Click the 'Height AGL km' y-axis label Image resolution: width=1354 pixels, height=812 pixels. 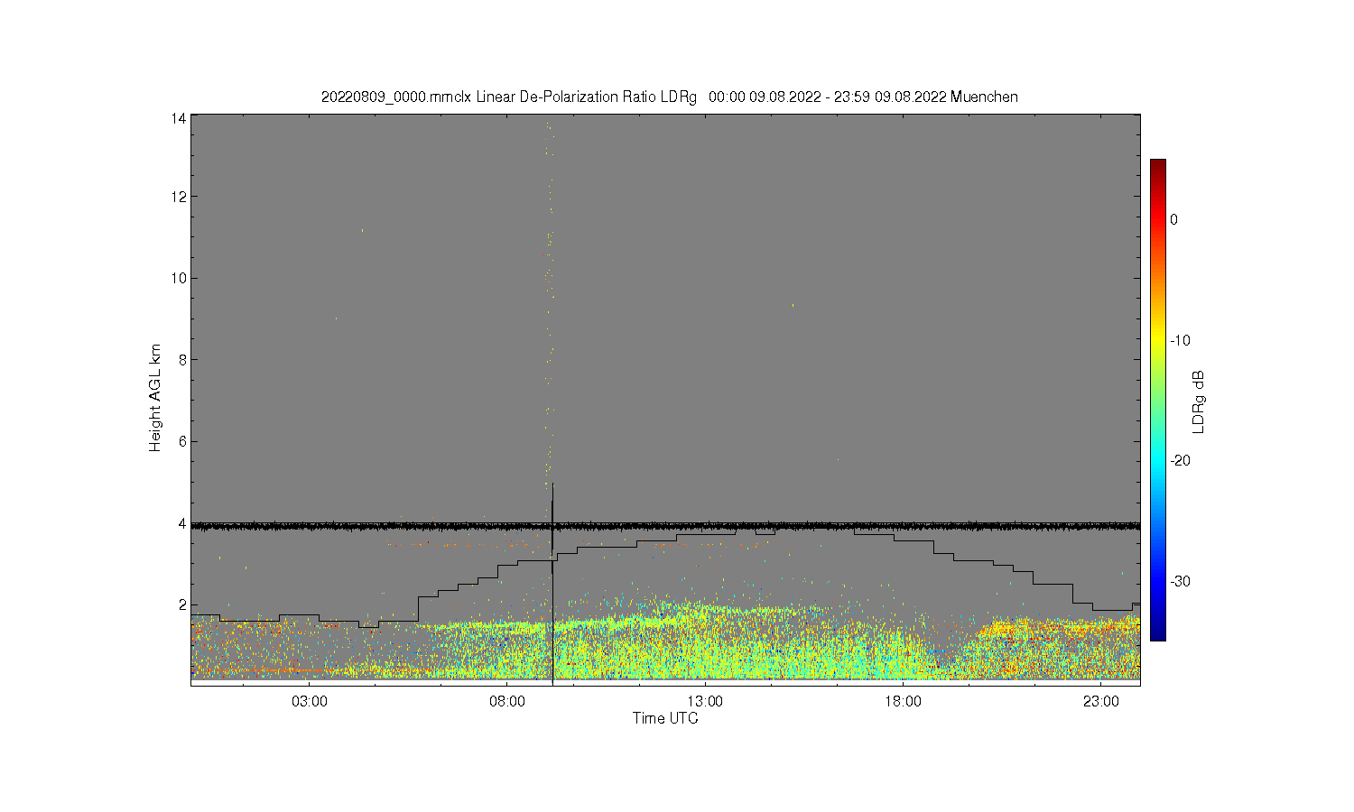point(155,398)
